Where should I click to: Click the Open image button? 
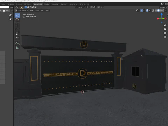(x=6, y=10)
